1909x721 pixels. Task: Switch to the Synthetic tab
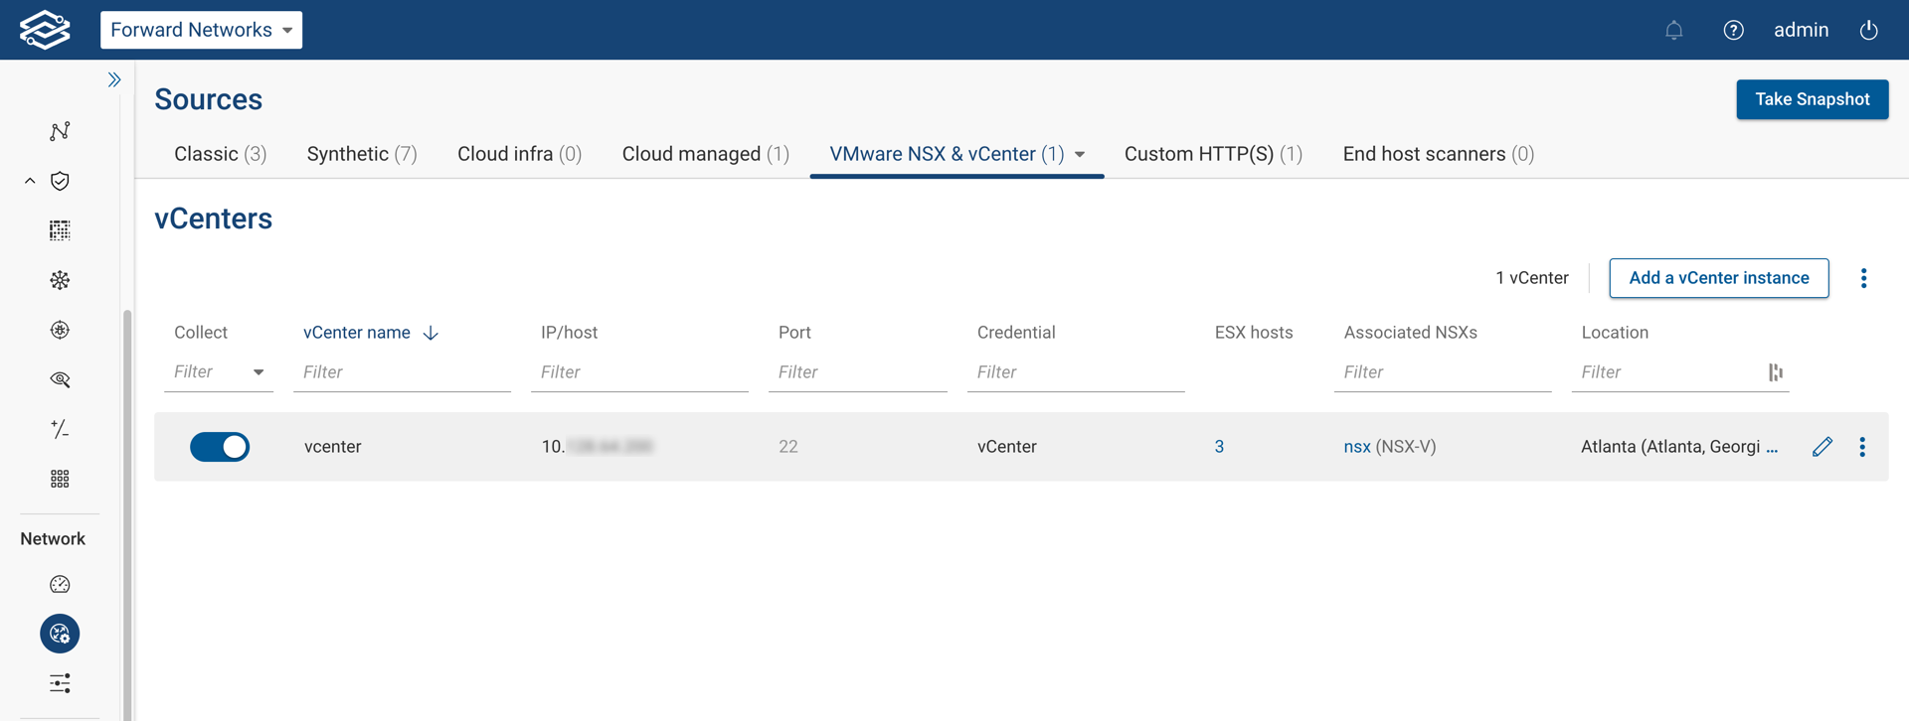click(x=362, y=154)
